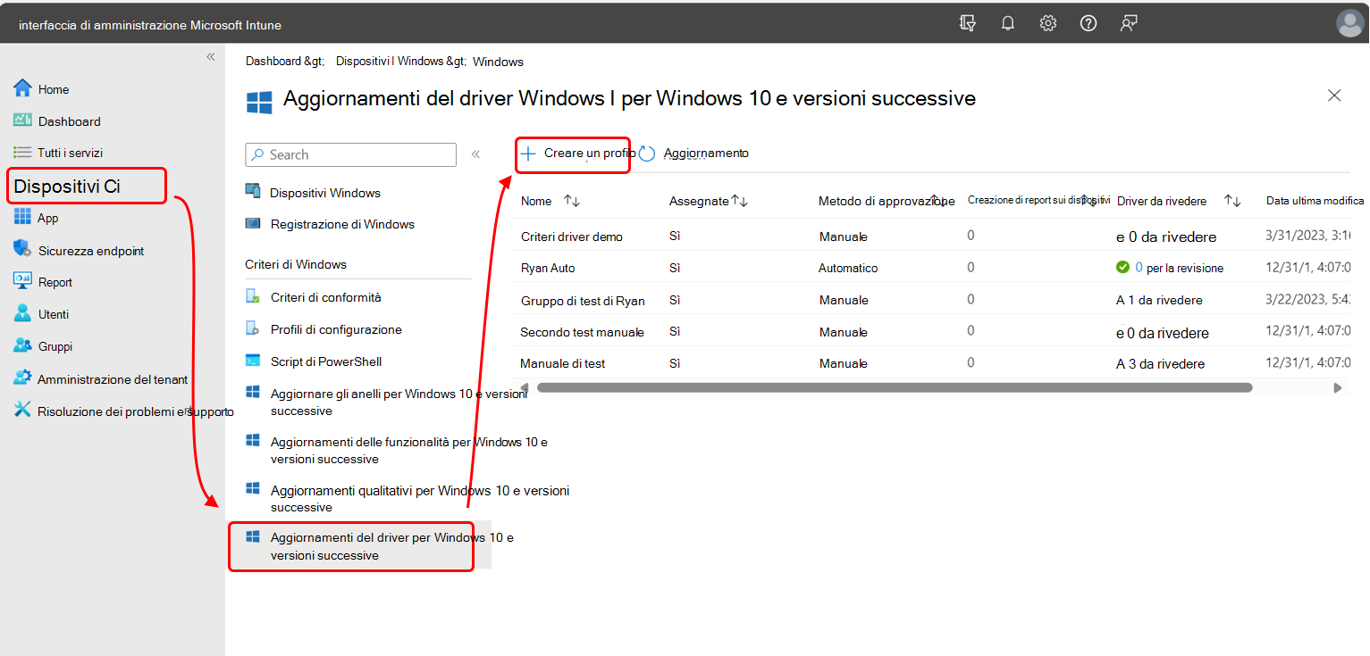Sort the table by Metodo di approvazione

coord(937,201)
